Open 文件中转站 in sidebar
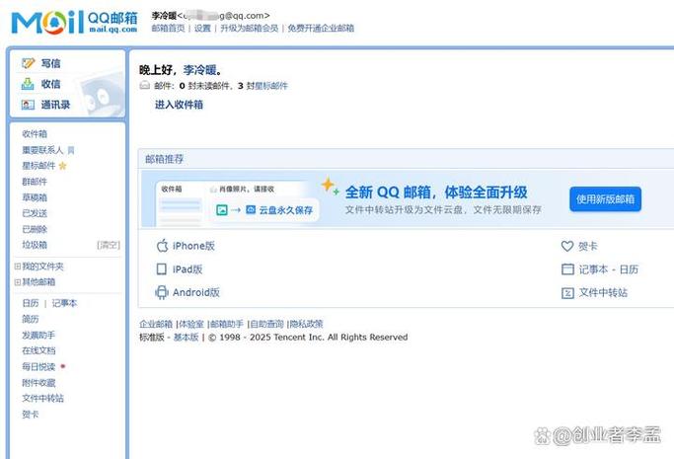This screenshot has width=674, height=459. [x=42, y=398]
